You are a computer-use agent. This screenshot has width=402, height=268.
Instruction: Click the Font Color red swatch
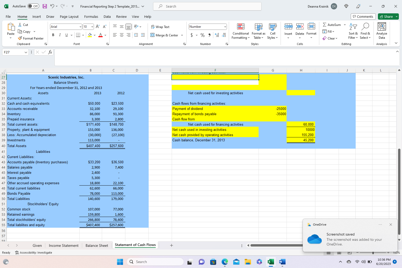[100, 35]
